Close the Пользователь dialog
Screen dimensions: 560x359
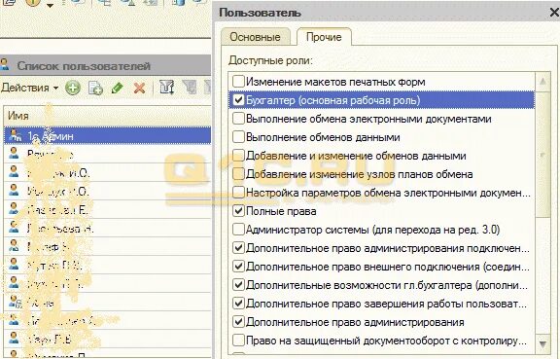[x=553, y=13]
